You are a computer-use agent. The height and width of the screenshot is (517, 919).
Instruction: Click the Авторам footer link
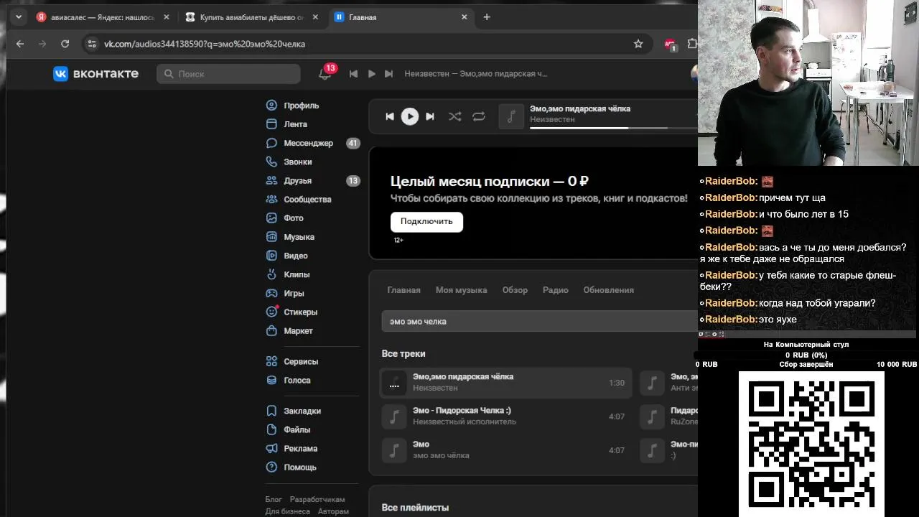click(333, 511)
